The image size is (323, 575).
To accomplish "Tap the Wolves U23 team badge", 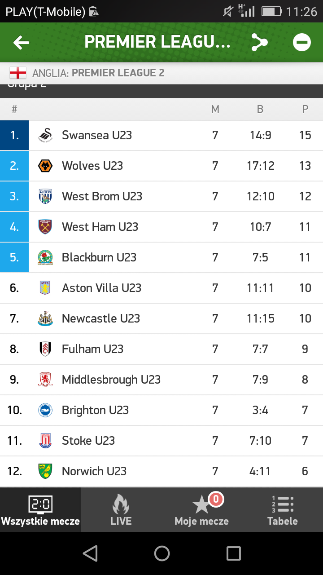I will (x=45, y=165).
